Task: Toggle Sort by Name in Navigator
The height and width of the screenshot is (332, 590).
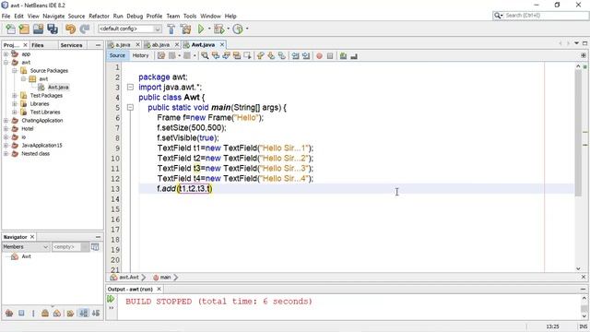Action: 84,313
